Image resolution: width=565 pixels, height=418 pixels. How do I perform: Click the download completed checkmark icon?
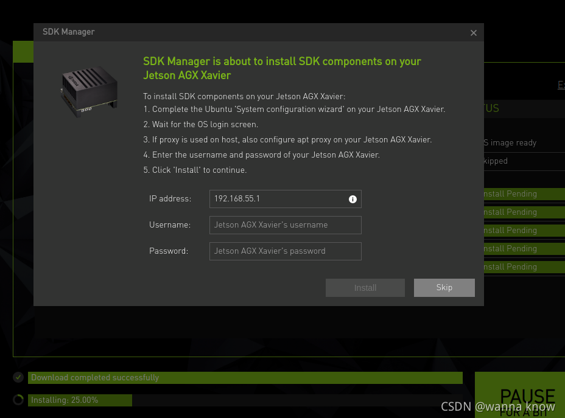coord(18,377)
